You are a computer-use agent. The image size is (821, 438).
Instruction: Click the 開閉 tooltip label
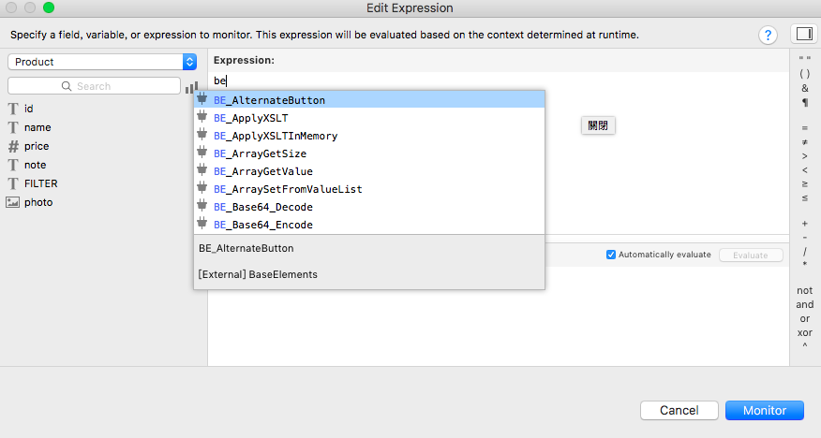598,125
